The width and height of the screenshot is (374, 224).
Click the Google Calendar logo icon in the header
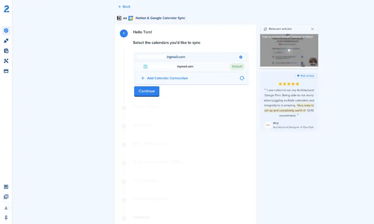click(x=131, y=18)
